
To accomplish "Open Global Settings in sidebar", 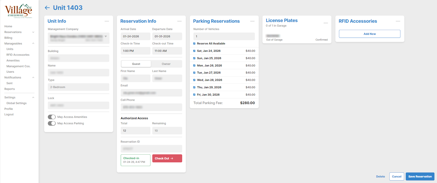I will click(x=16, y=103).
